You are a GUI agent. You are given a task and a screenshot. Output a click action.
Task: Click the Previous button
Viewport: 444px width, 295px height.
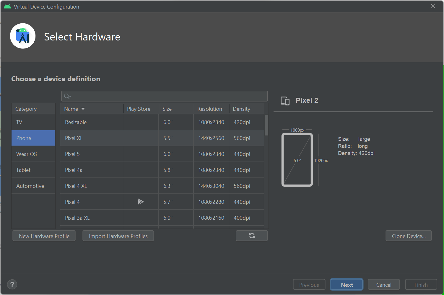click(309, 285)
